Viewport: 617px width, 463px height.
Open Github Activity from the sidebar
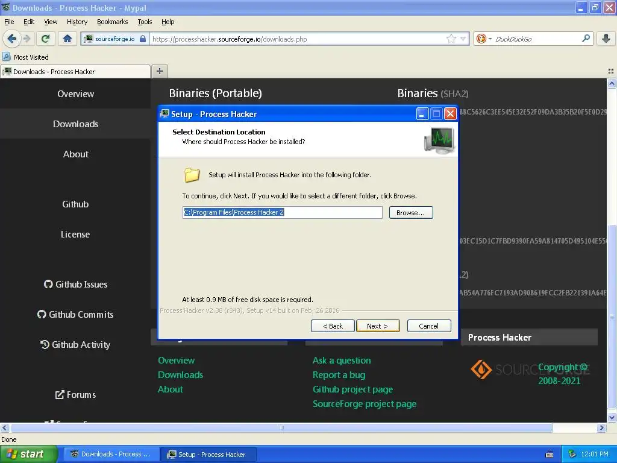point(75,344)
